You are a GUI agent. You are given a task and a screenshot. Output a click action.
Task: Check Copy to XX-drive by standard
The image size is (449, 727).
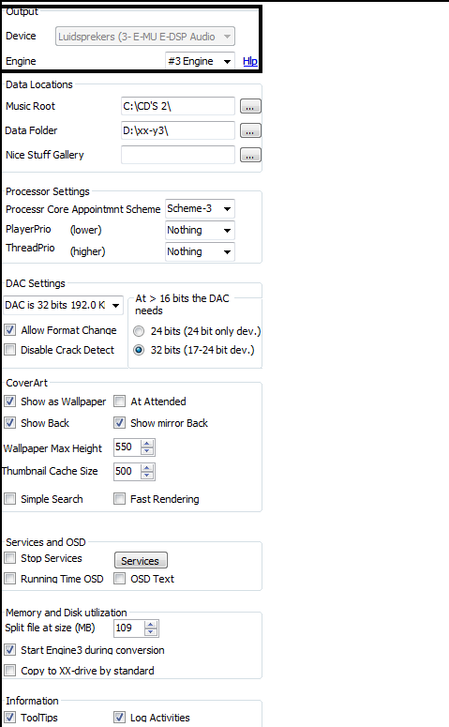click(x=9, y=671)
